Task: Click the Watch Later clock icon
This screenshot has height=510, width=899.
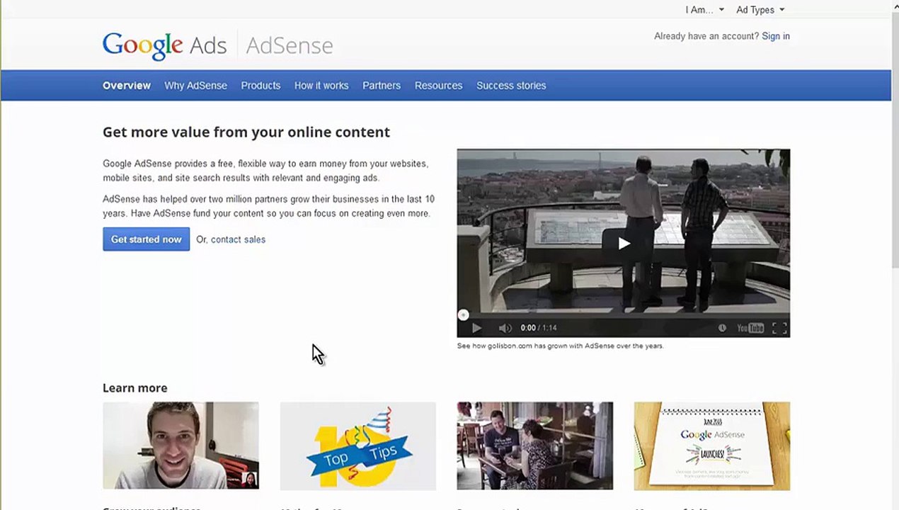Action: (722, 328)
